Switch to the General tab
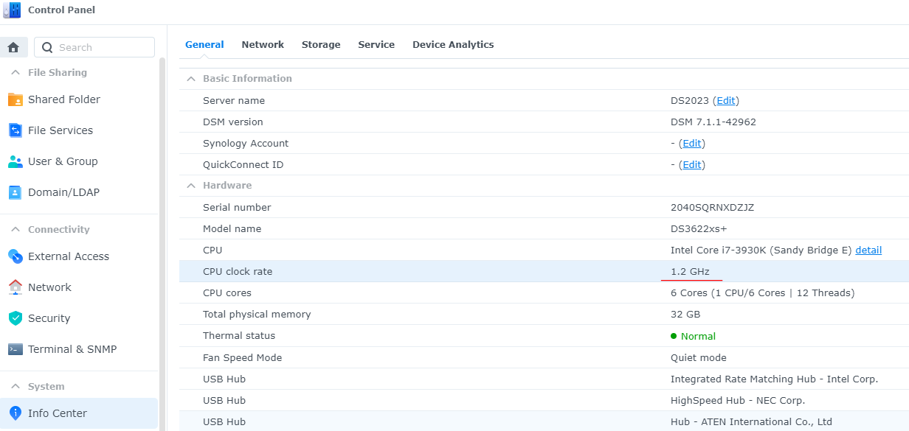This screenshot has width=909, height=431. (204, 45)
